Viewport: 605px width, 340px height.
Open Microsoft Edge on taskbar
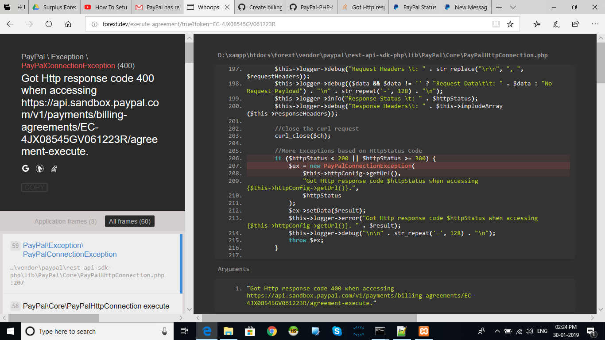[x=207, y=331]
